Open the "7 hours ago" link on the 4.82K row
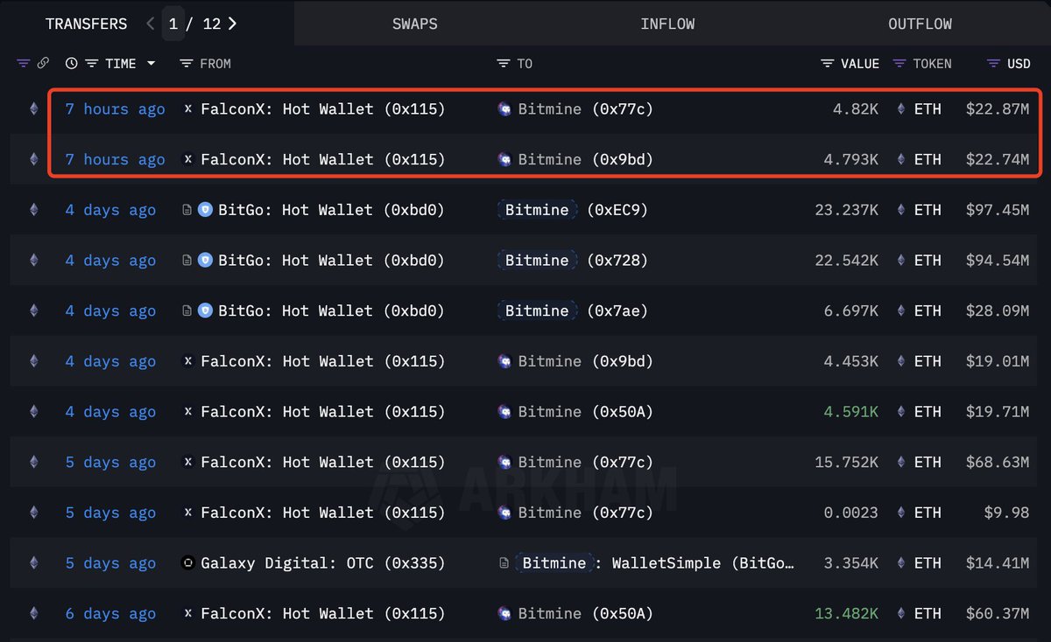Screen dimensions: 1051x642 tap(115, 109)
